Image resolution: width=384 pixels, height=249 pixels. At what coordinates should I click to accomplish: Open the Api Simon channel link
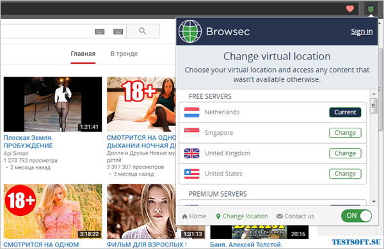point(16,153)
